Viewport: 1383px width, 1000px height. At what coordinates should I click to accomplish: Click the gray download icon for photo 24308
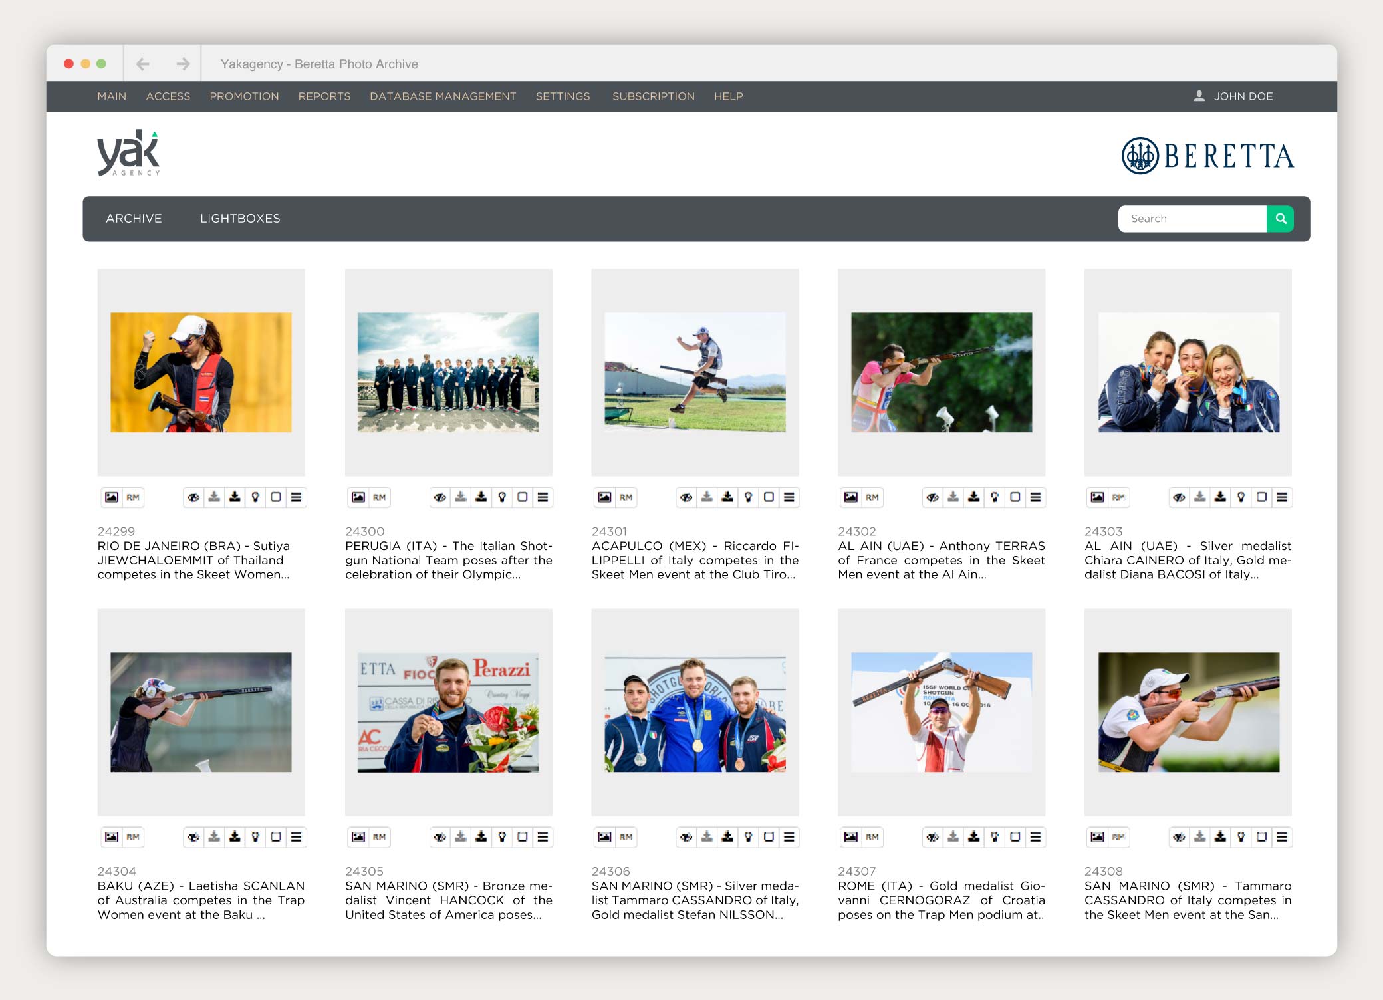click(x=1200, y=837)
